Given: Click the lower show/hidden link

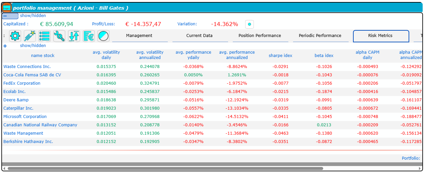Looking at the screenshot, I should [x=33, y=46].
